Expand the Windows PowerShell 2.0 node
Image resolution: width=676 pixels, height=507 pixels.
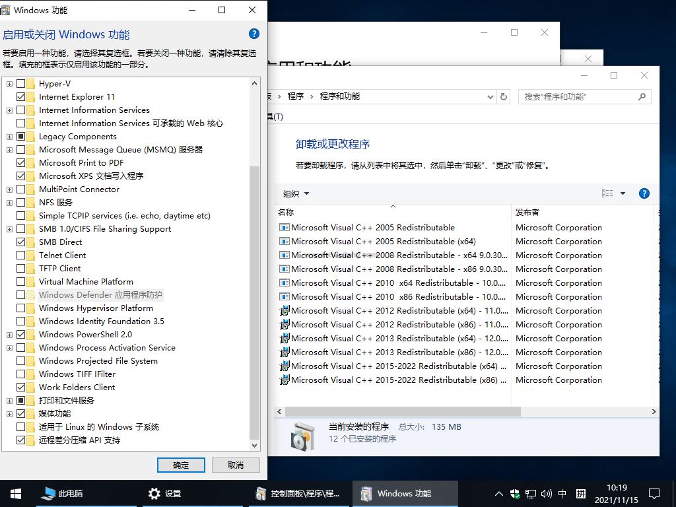(9, 335)
